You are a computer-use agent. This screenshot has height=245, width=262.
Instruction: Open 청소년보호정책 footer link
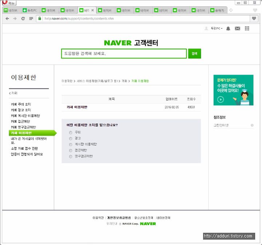[144, 218]
